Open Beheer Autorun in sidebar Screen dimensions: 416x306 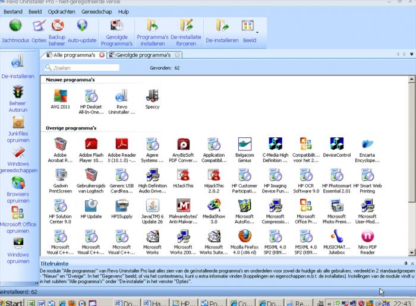click(18, 99)
